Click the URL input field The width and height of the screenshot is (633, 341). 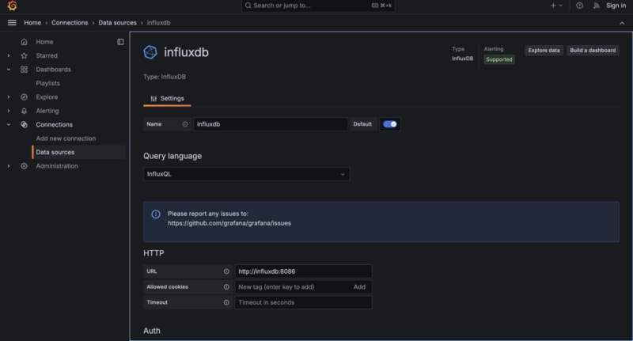[x=303, y=271]
